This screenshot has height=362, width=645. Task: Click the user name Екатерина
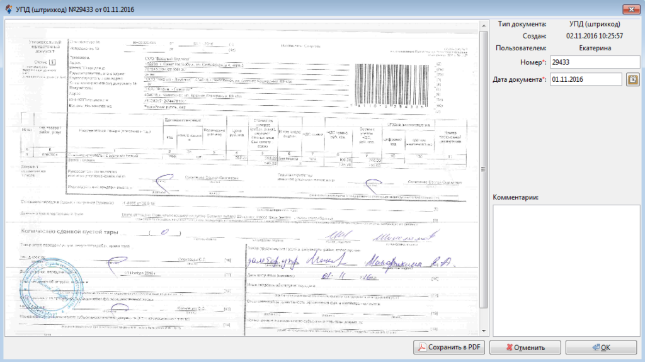594,48
